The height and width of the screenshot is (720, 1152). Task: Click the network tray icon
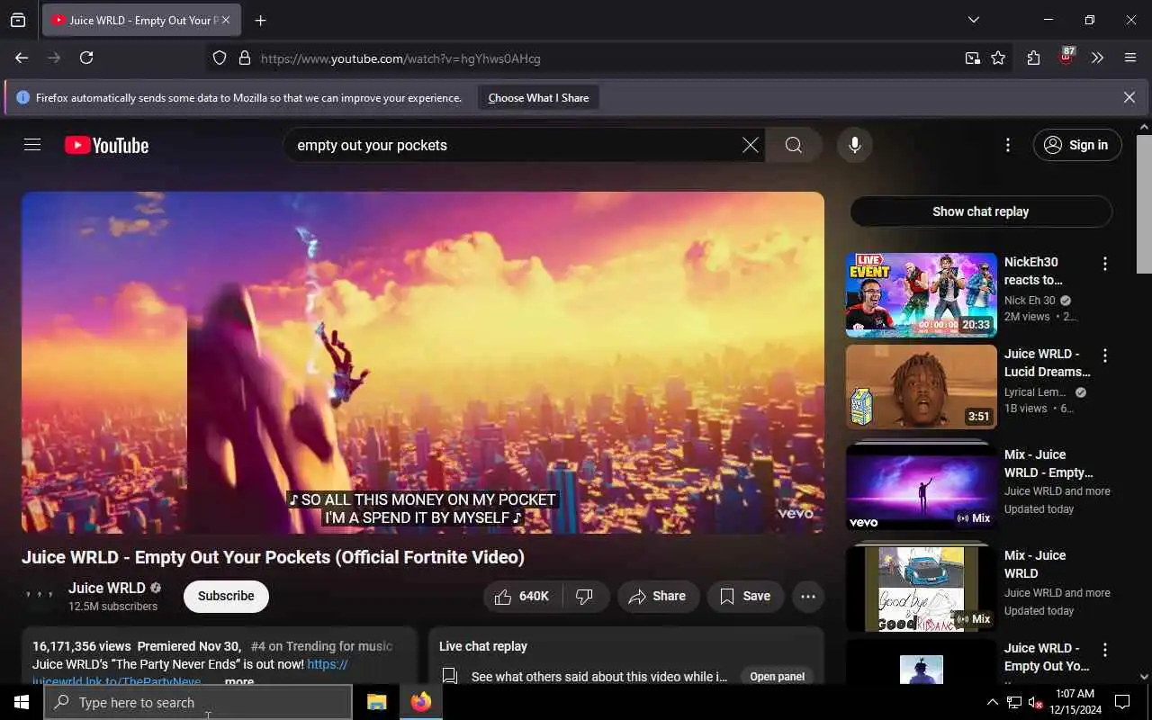click(1013, 703)
